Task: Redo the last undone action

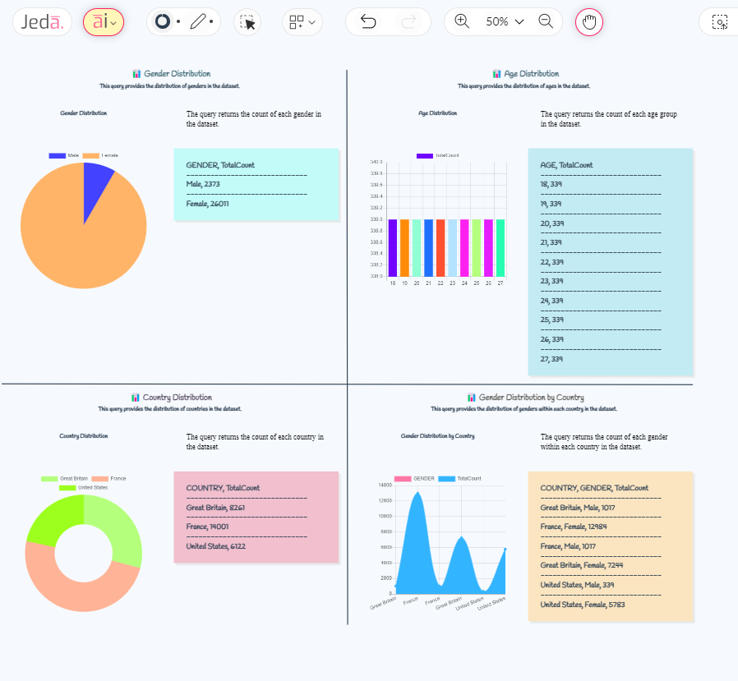Action: click(x=411, y=22)
